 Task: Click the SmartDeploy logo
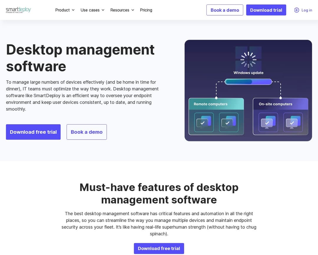click(18, 9)
